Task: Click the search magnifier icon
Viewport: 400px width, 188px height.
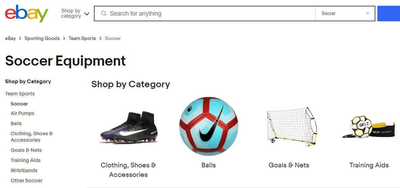Action: tap(104, 14)
